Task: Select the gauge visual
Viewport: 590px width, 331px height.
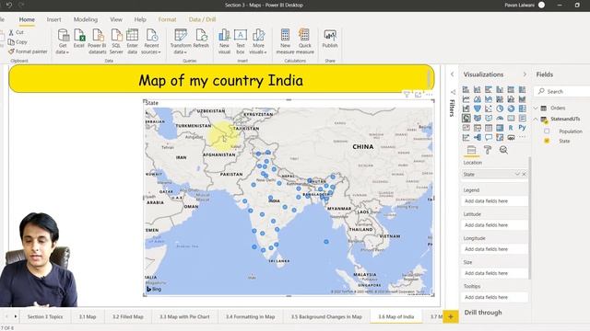Action: click(500, 119)
